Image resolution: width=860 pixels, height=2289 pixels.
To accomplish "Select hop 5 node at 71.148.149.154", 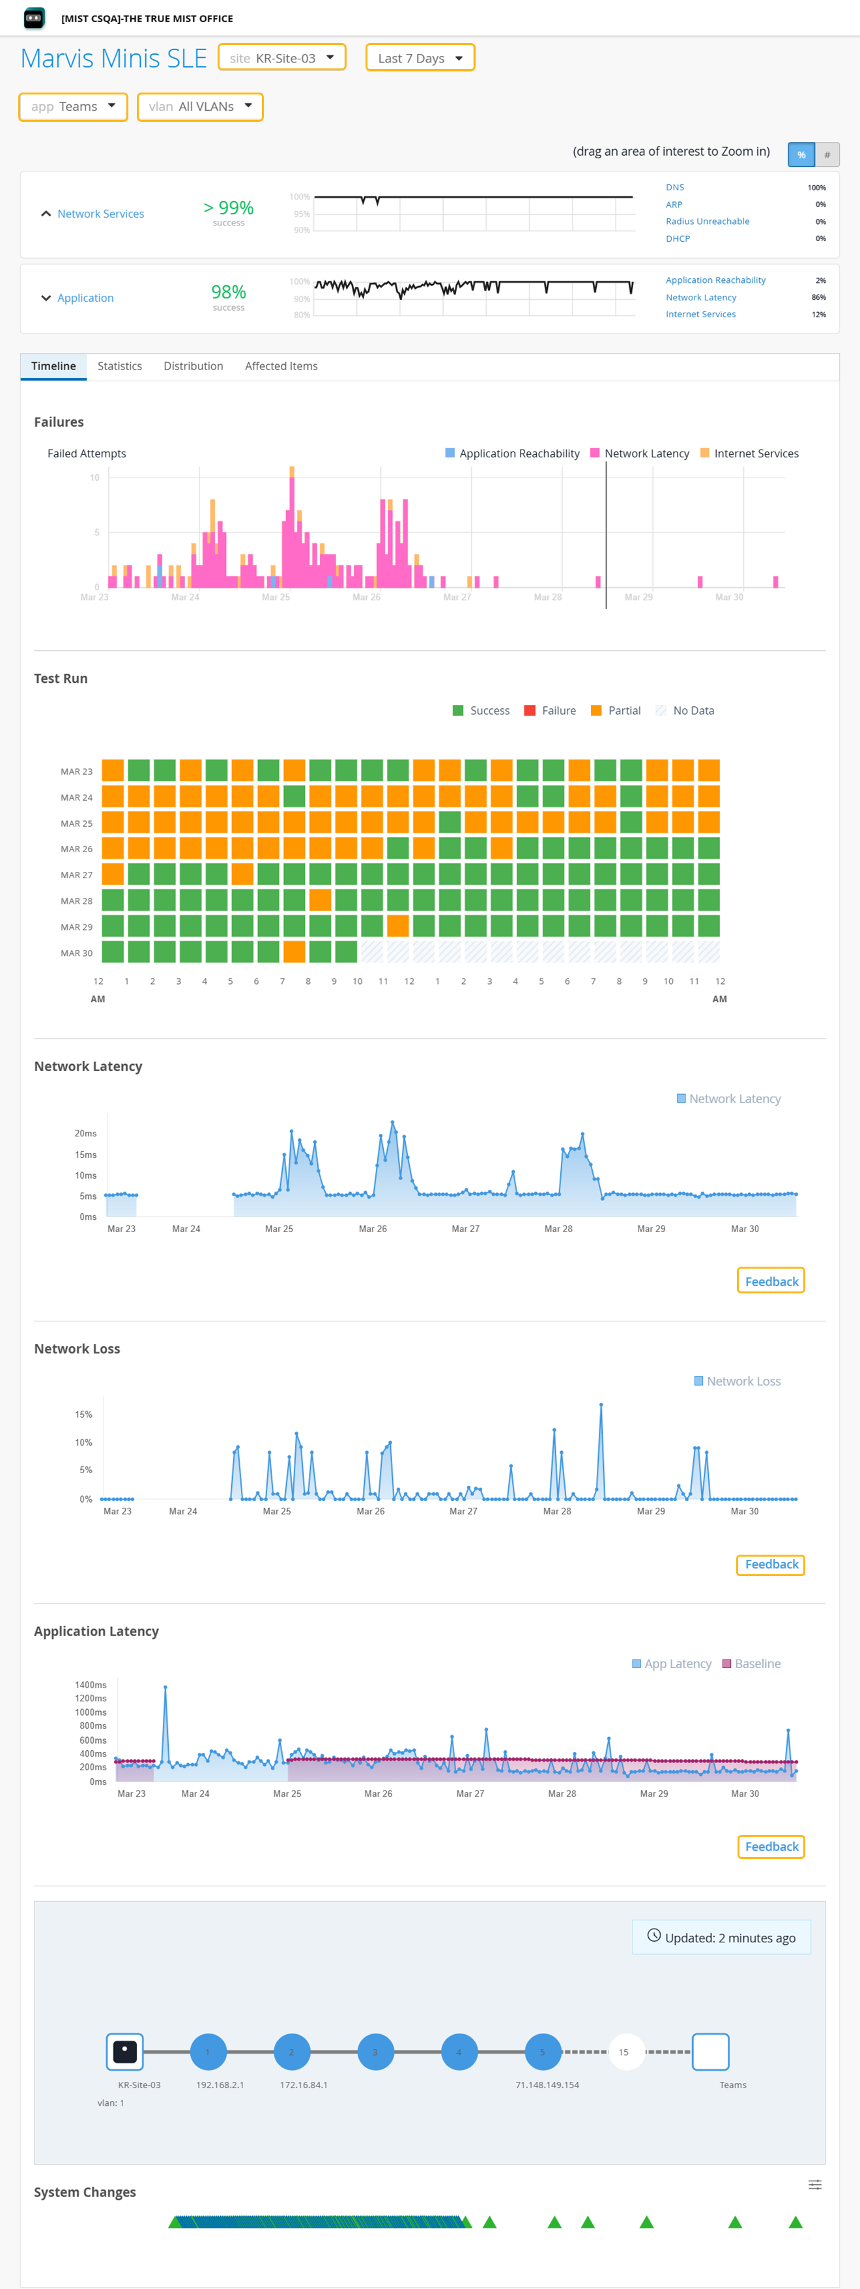I will (543, 2052).
